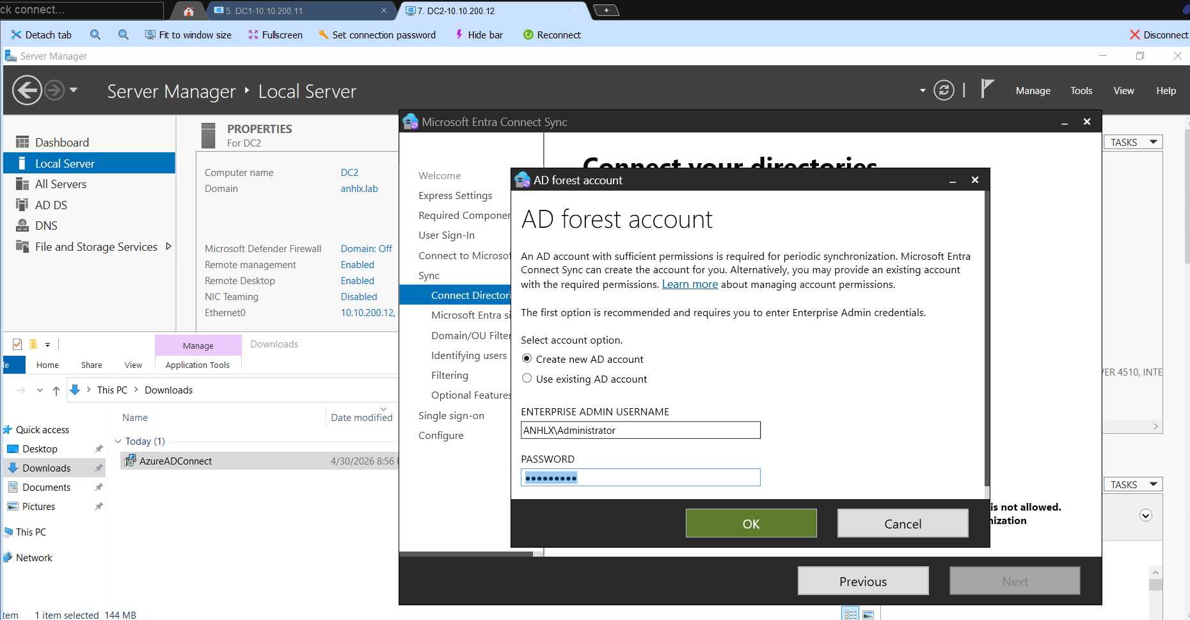The height and width of the screenshot is (620, 1190).
Task: Collapse the Today (1) group
Action: [118, 441]
